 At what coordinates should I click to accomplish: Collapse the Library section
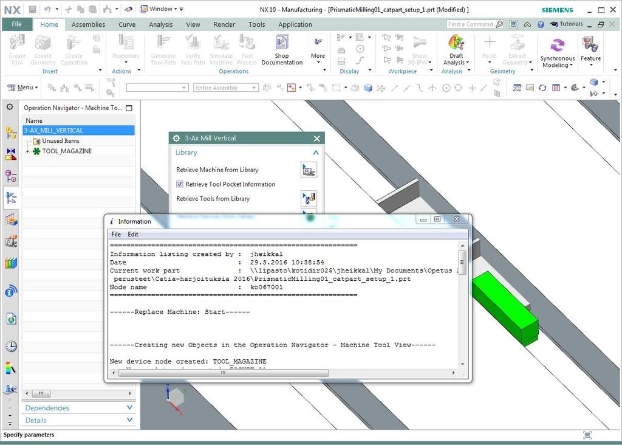click(316, 153)
